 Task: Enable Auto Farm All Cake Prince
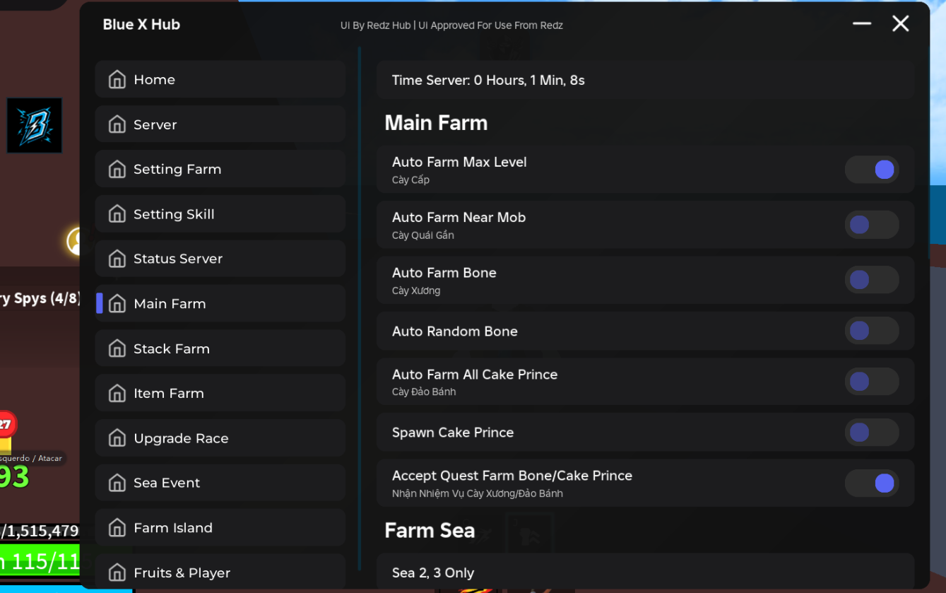coord(872,382)
